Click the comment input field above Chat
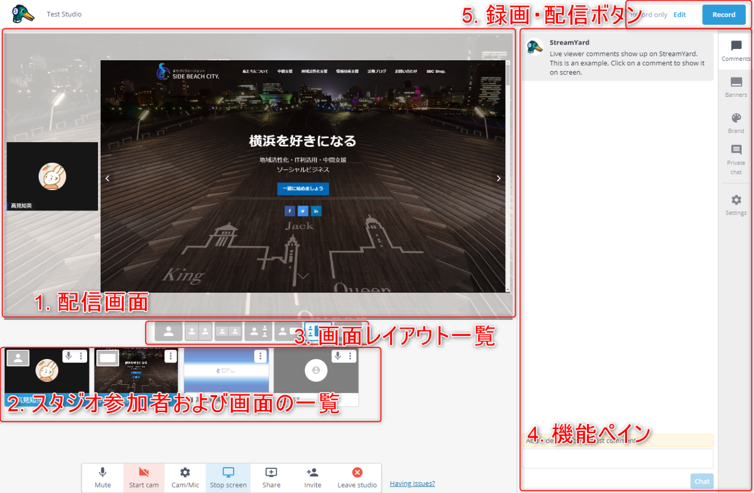754x493 pixels. click(x=618, y=459)
